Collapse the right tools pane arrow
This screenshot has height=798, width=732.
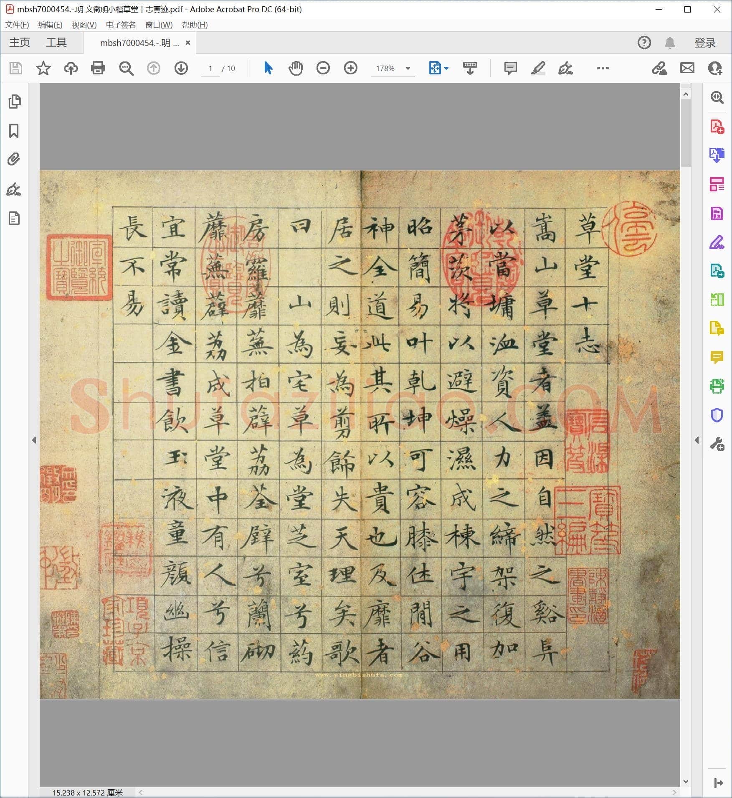pyautogui.click(x=697, y=440)
